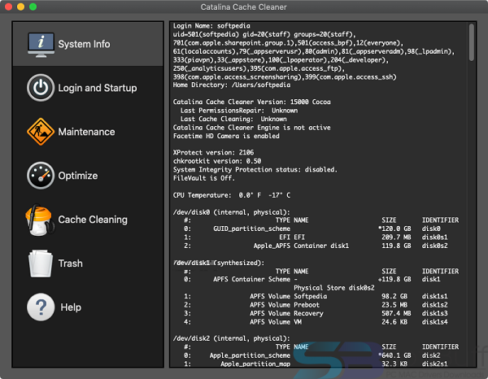Click the Login Name line in info text
The height and width of the screenshot is (379, 488).
(211, 26)
